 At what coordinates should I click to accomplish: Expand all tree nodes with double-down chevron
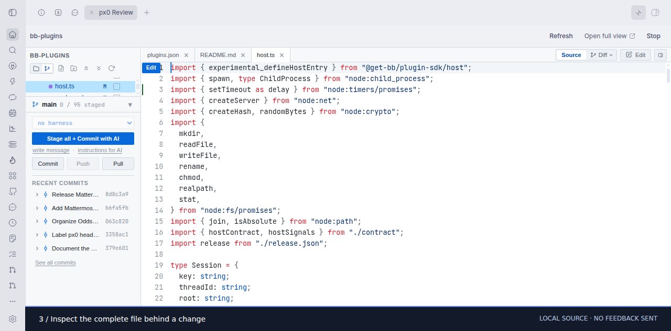pos(99,69)
